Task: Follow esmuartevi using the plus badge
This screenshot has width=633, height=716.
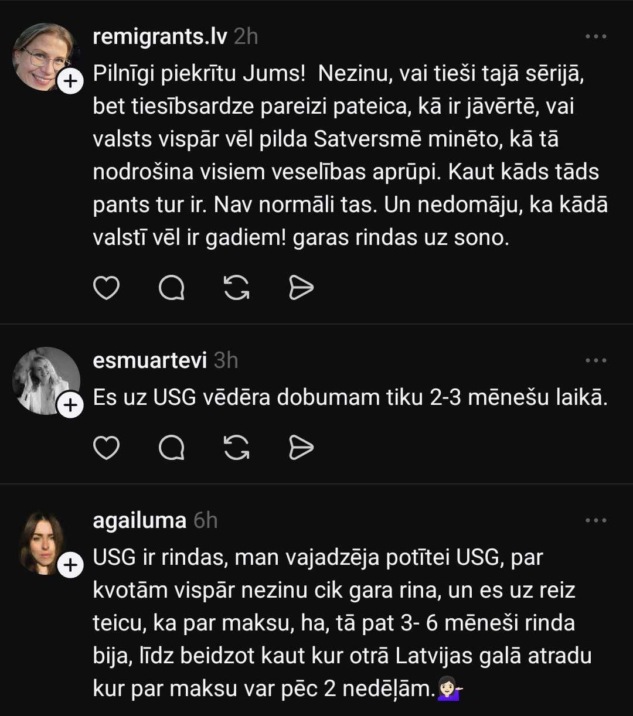Action: 70,405
